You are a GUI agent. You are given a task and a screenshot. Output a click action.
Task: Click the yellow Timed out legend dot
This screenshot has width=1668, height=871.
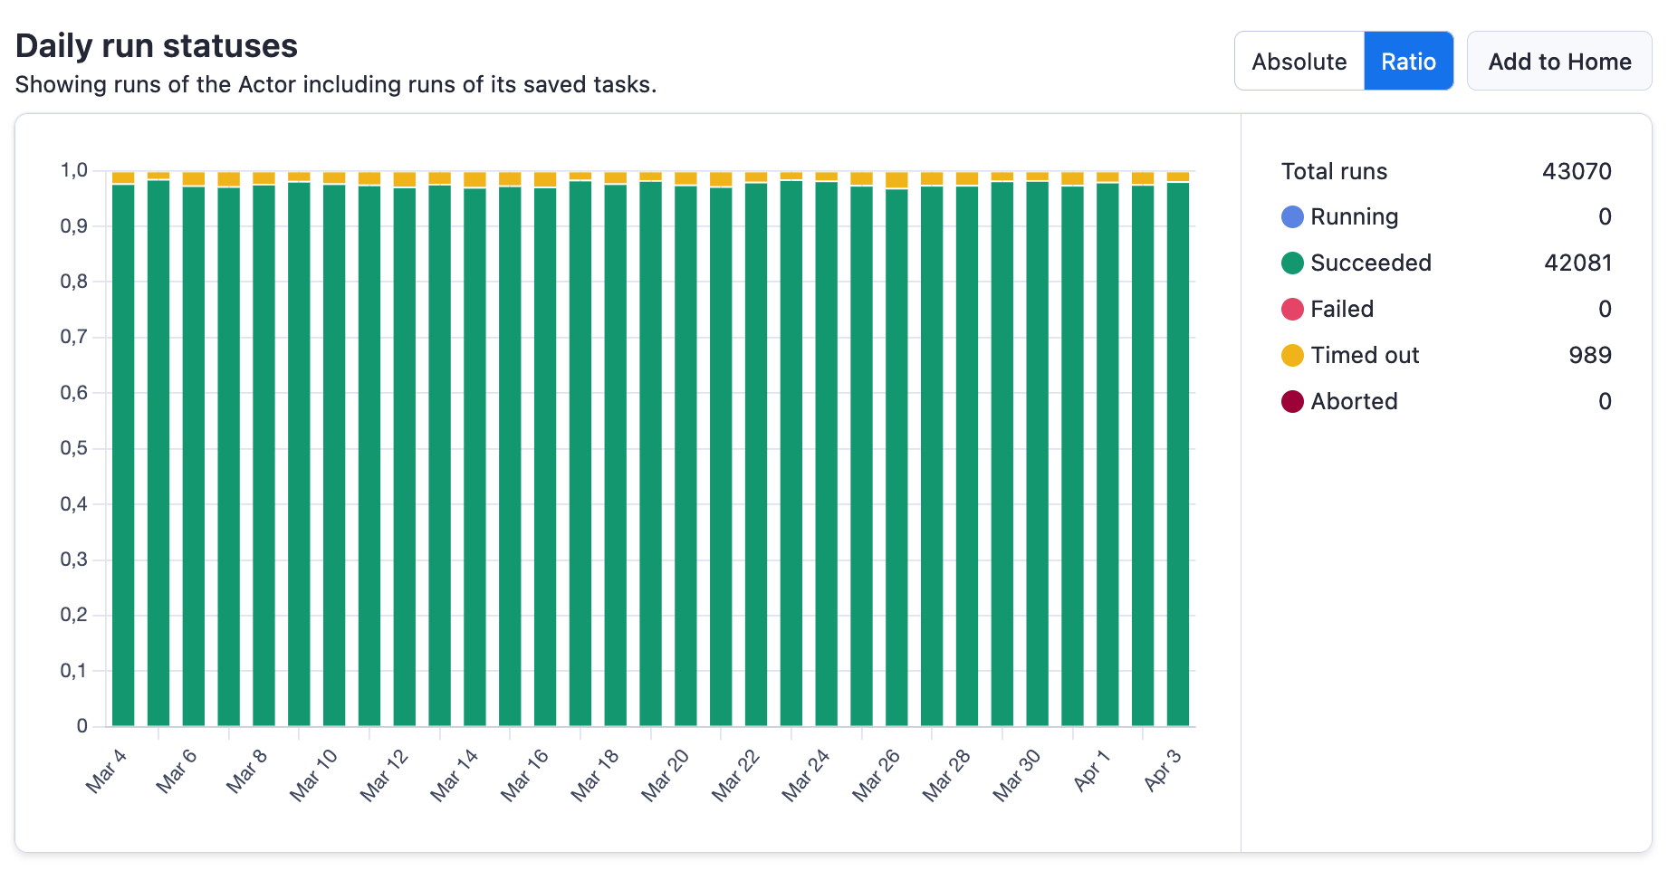pos(1292,356)
